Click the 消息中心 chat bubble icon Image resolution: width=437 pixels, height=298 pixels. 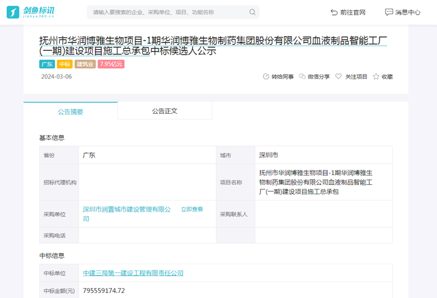coord(389,12)
